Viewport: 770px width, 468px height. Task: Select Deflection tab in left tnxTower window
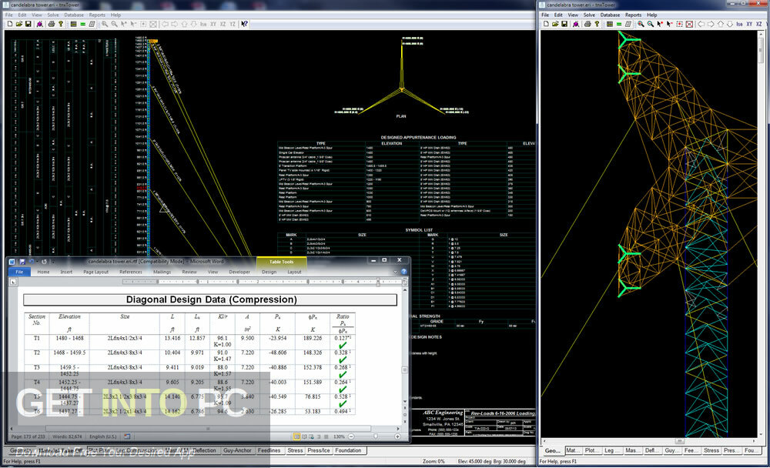[204, 450]
